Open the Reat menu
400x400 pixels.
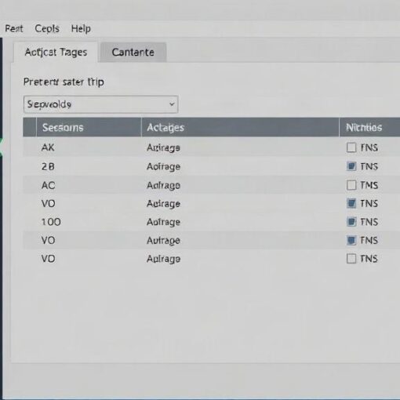[14, 28]
